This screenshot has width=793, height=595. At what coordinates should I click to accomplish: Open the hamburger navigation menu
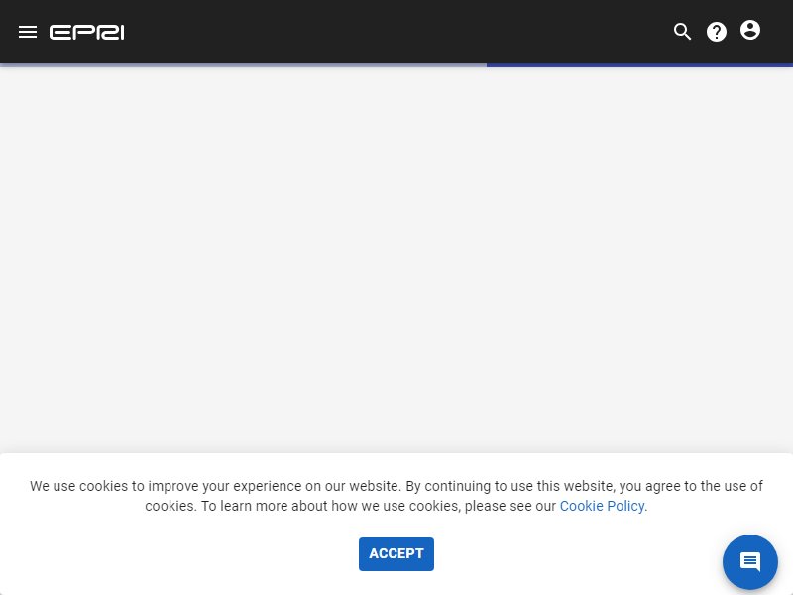pos(28,32)
